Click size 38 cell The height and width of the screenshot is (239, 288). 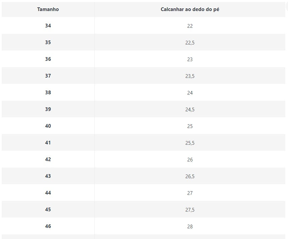tap(48, 93)
